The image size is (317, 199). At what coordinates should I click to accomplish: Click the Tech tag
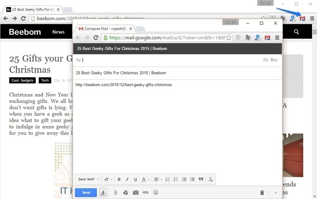(x=45, y=80)
